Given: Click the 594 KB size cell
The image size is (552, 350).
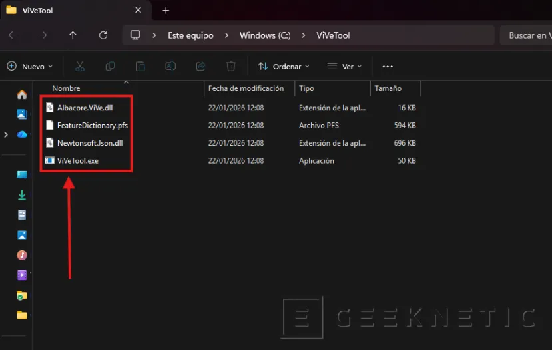Looking at the screenshot, I should coord(405,126).
